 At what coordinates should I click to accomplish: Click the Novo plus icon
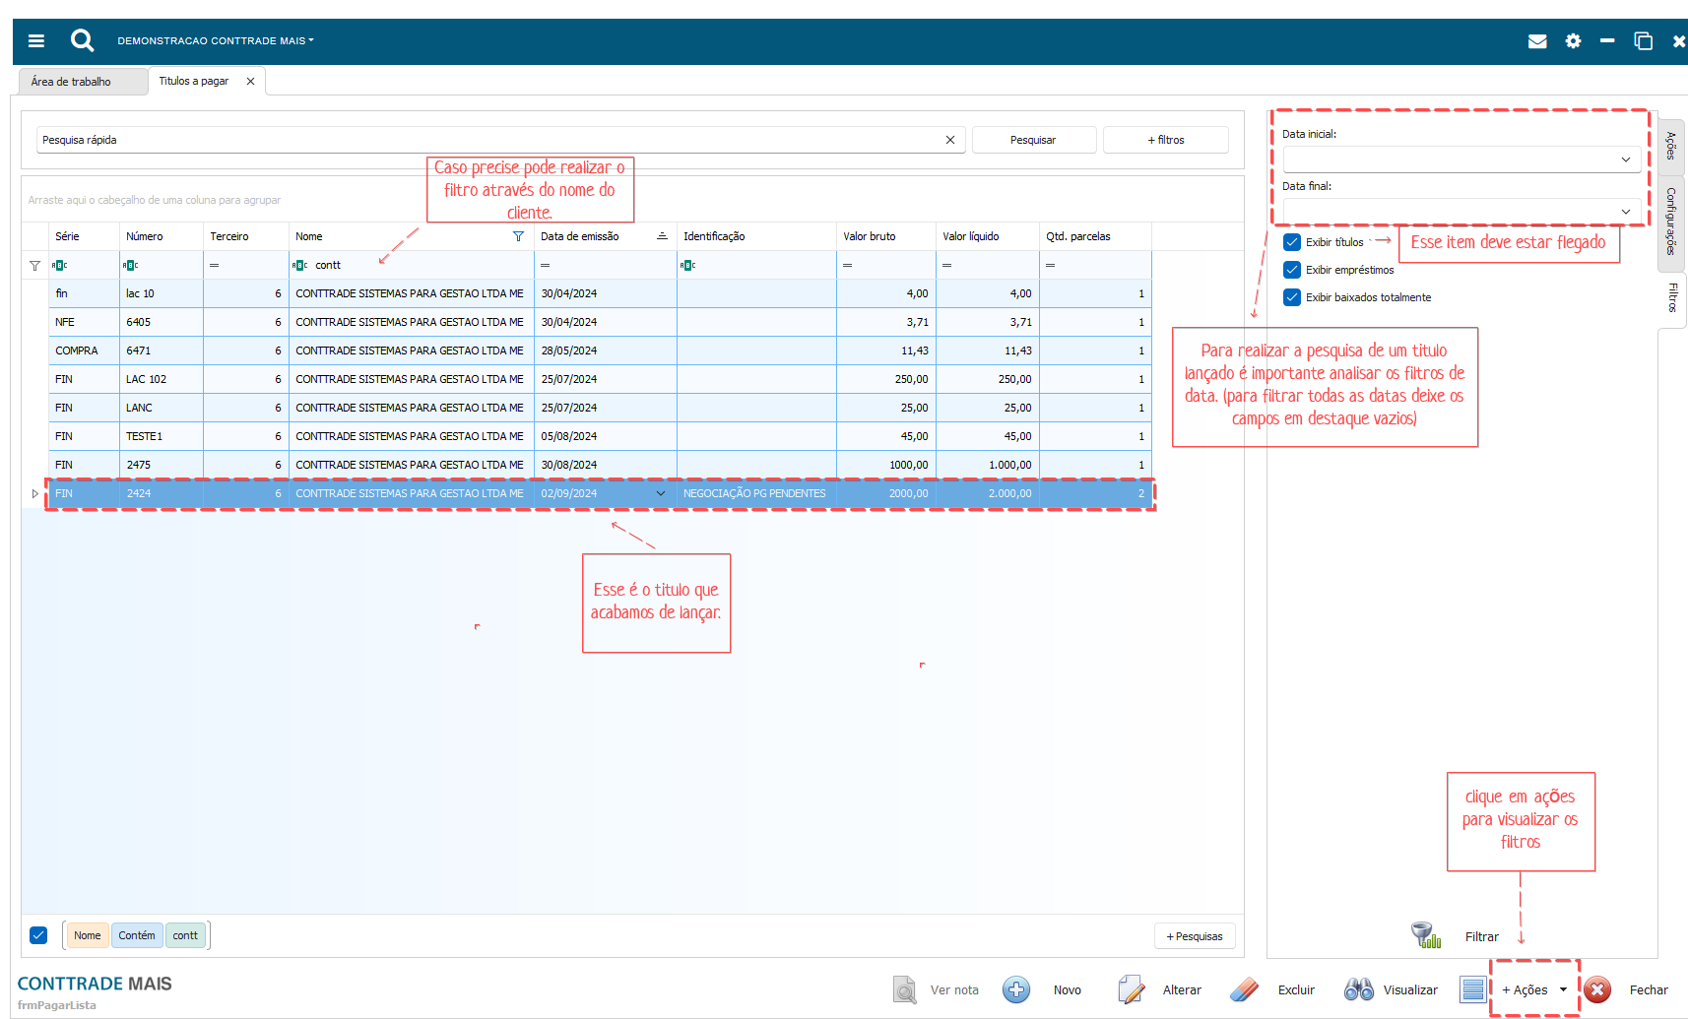(1016, 989)
